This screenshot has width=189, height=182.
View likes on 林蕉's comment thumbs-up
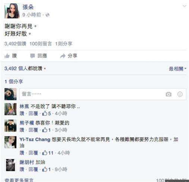(47, 113)
